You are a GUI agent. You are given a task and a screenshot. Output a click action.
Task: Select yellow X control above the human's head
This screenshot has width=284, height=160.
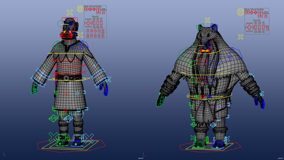70,12
